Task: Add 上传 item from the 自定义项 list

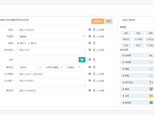Action: (137, 96)
